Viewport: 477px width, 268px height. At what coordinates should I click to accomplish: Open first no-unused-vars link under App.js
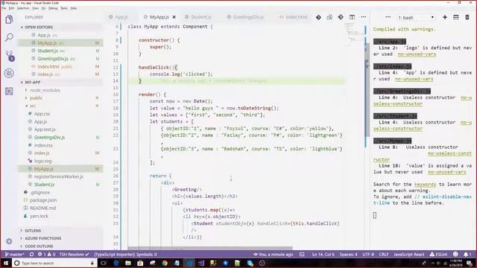point(417,54)
